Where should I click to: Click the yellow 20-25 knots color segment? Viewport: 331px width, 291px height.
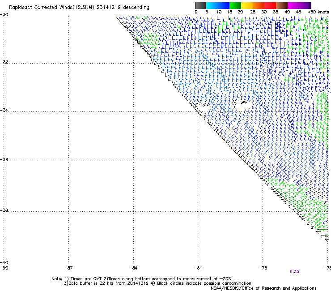pyautogui.click(x=247, y=5)
